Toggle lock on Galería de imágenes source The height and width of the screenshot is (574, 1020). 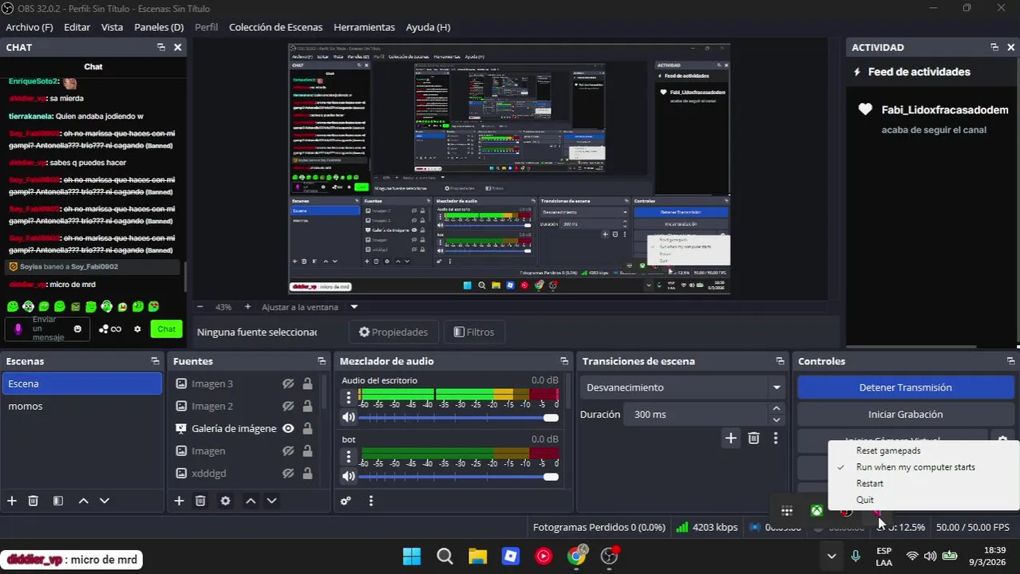(307, 428)
